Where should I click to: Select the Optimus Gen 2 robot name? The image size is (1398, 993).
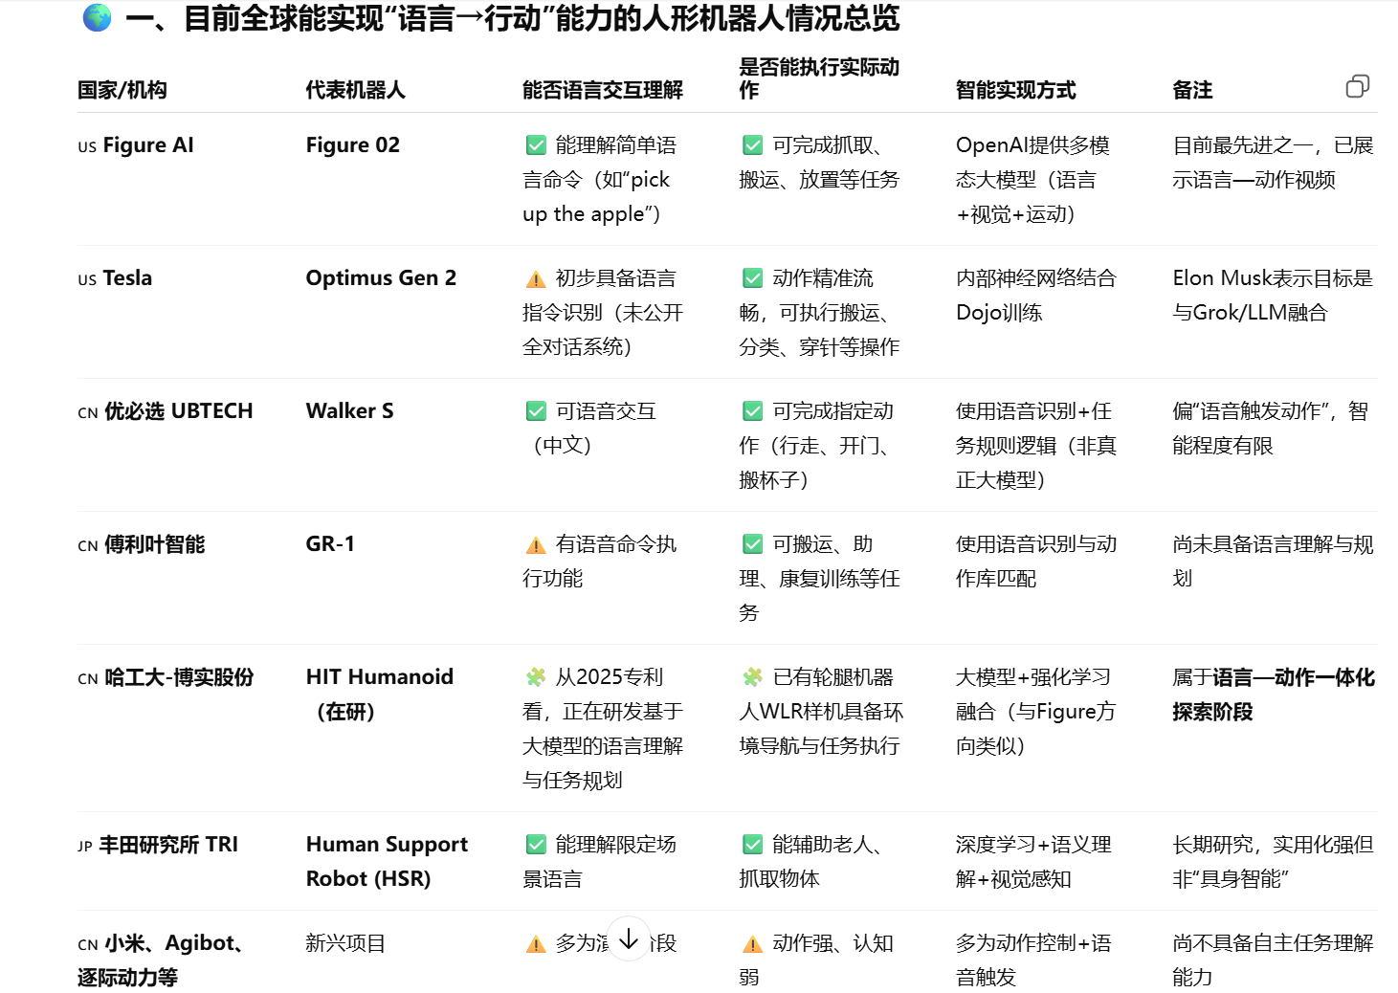pos(381,278)
